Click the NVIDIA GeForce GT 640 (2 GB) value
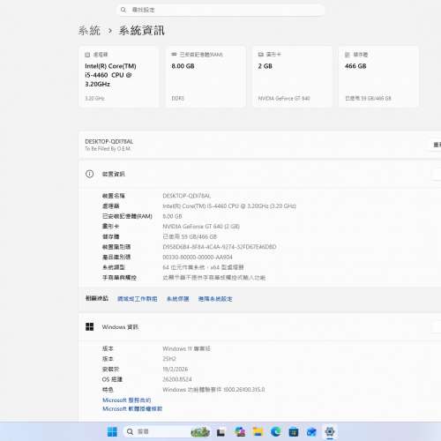This screenshot has width=441, height=441. (201, 227)
